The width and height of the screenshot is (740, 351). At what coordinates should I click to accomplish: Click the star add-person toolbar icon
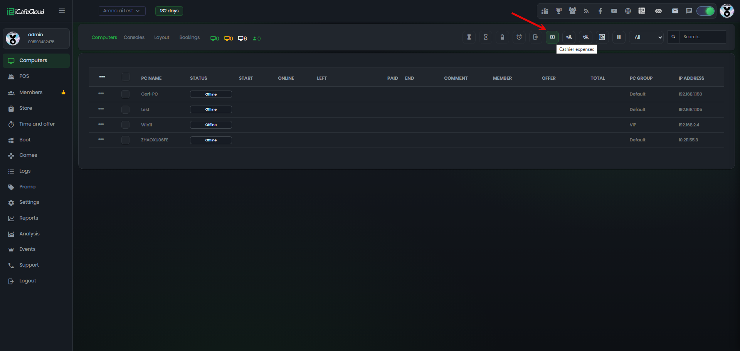point(569,37)
